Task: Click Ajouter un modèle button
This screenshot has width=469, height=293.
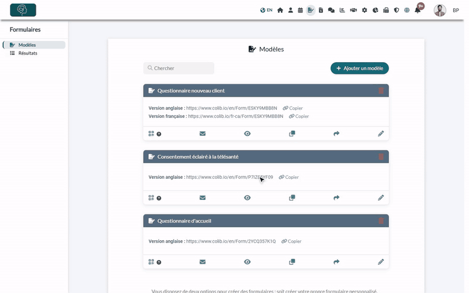Action: [359, 68]
